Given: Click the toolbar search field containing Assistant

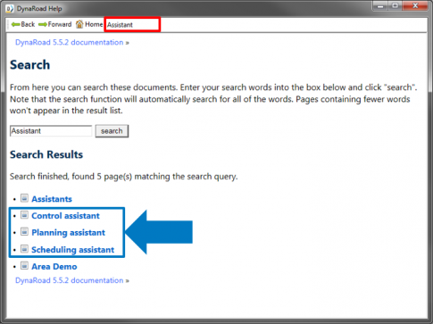Looking at the screenshot, I should (x=132, y=25).
